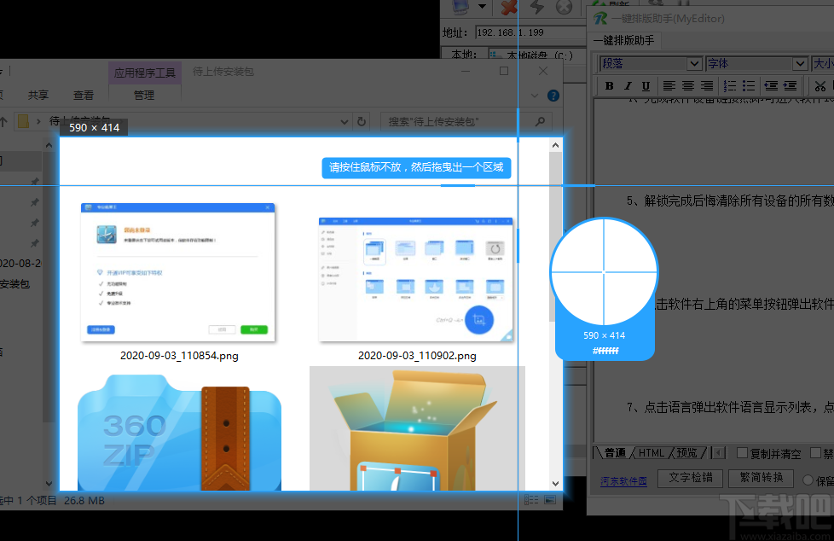
Task: Click the scissors cut icon
Action: [820, 85]
